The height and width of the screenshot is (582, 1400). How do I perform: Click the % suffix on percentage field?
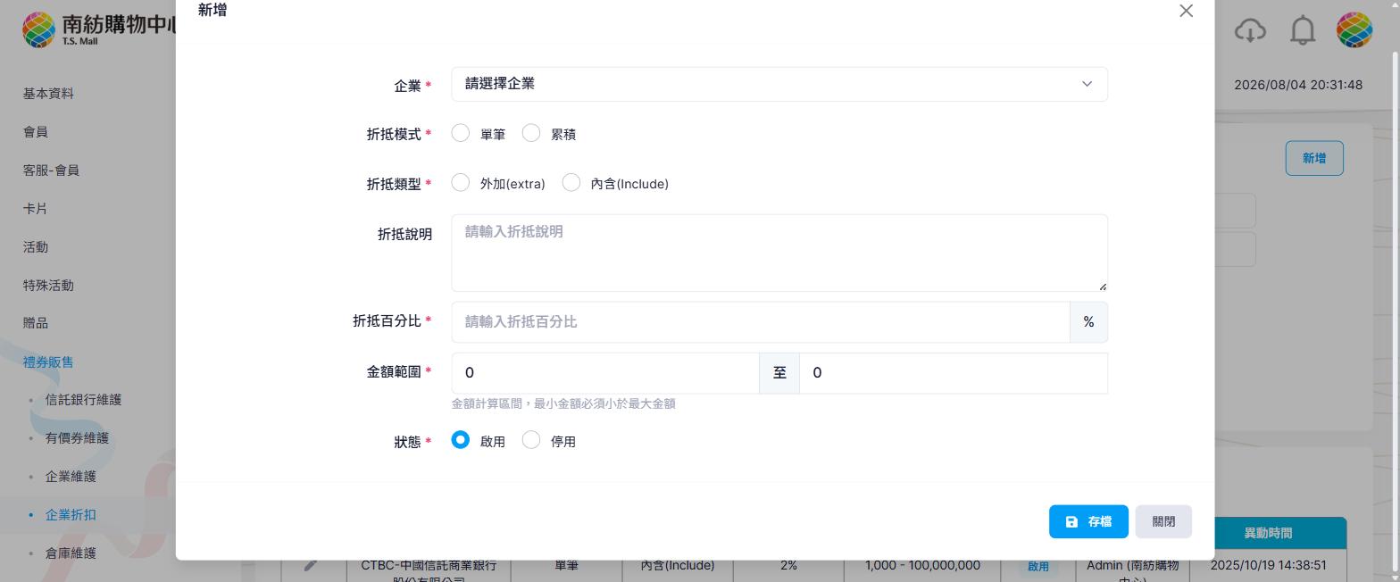[x=1088, y=321]
